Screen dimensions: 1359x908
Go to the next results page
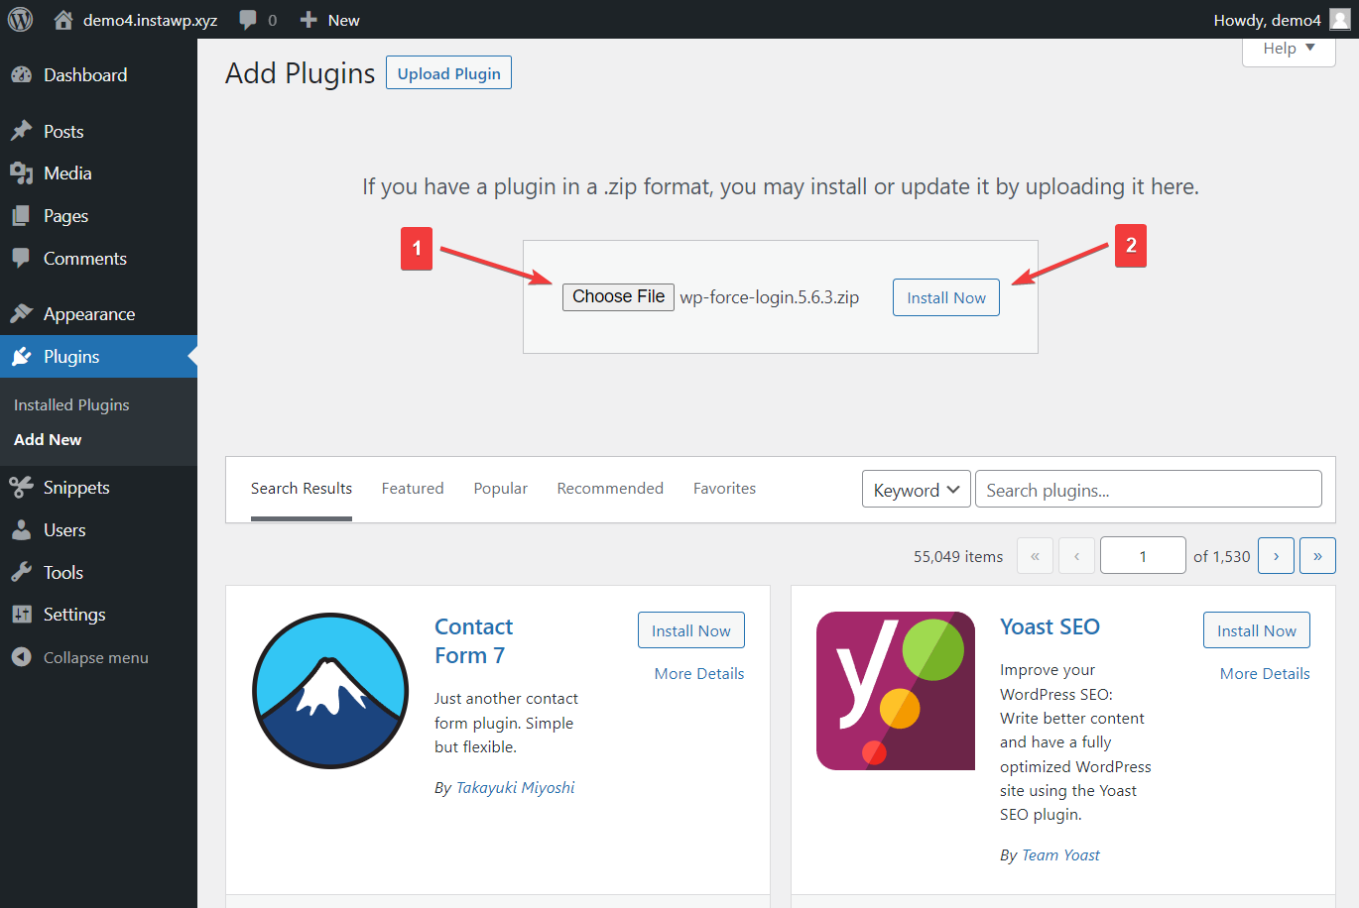(x=1276, y=556)
